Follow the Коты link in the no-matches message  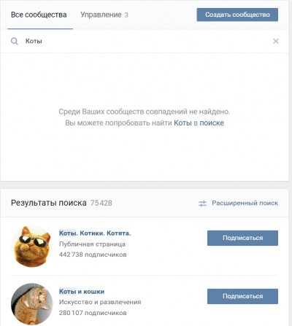pyautogui.click(x=182, y=123)
